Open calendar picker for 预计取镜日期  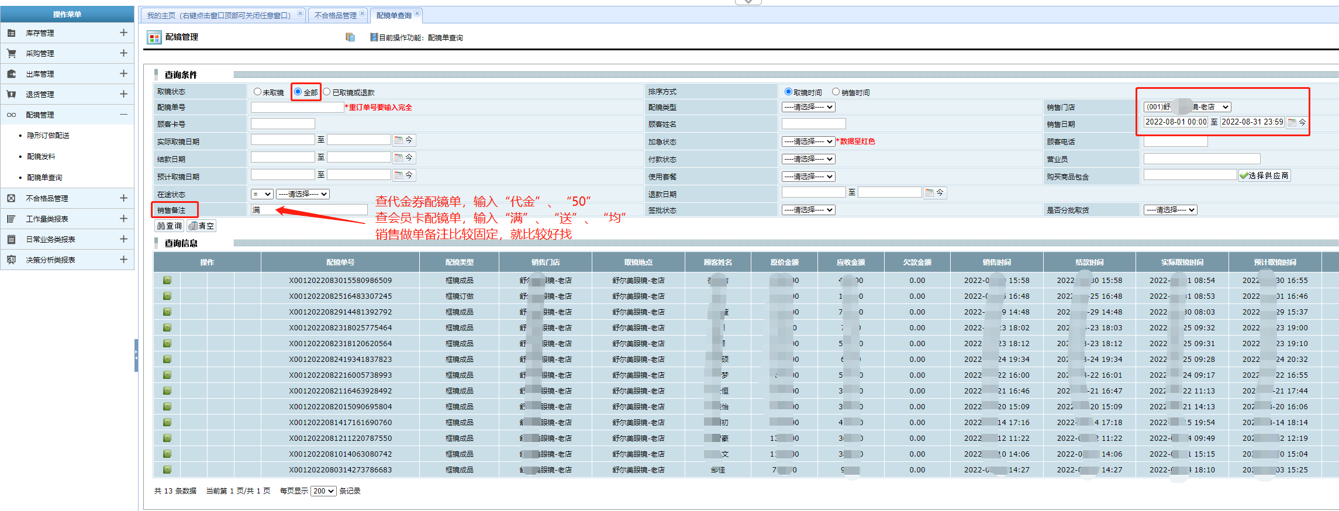click(x=399, y=175)
